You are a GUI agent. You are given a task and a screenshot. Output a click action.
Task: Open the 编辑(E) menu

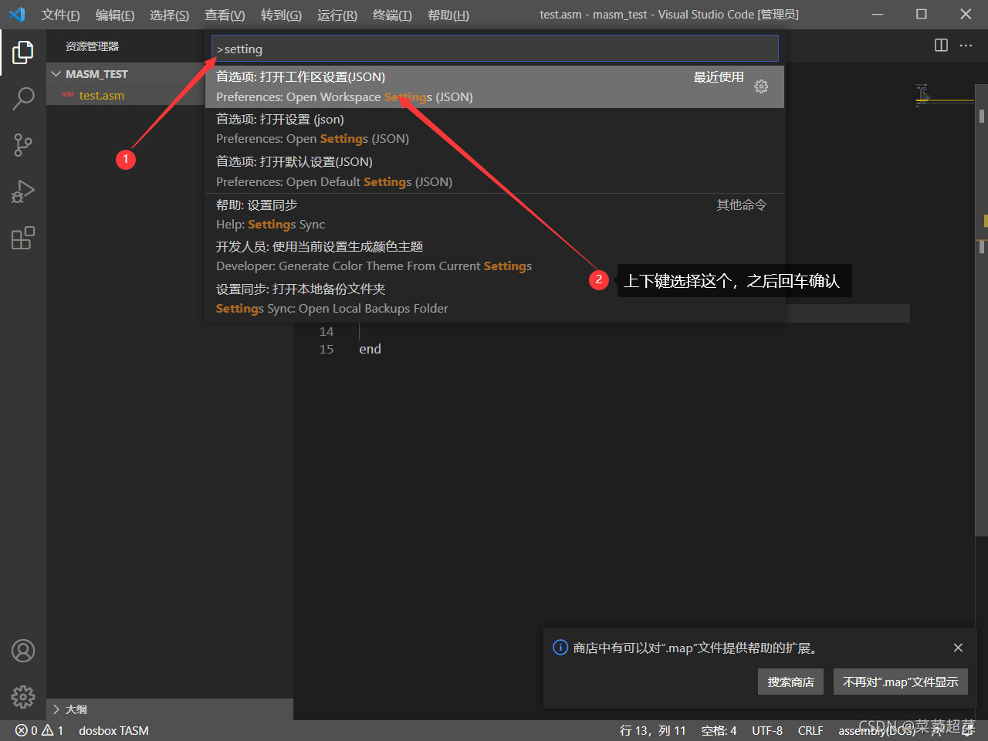pos(115,15)
